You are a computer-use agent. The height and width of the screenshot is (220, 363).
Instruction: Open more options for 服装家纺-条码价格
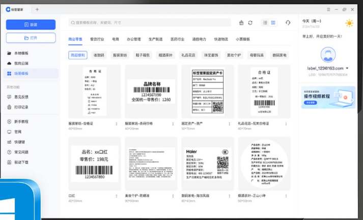[173, 124]
